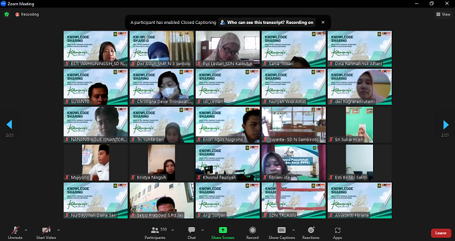455x241 pixels.
Task: Expand caption options arrow beside Show Captions
Action: (x=293, y=230)
